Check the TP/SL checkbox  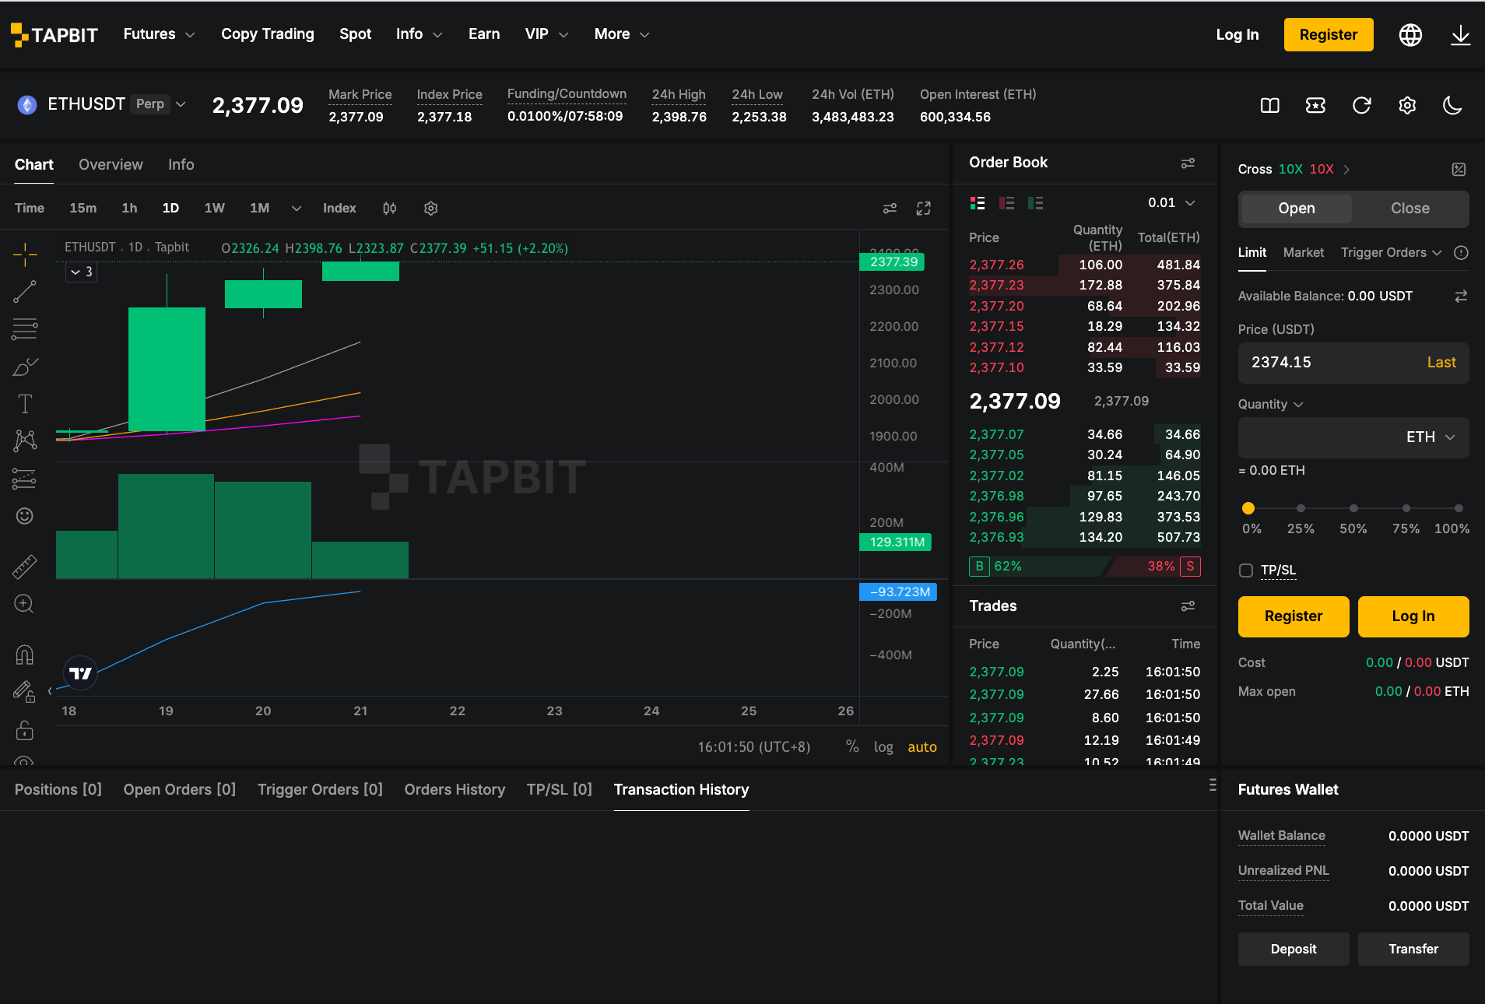(x=1246, y=570)
